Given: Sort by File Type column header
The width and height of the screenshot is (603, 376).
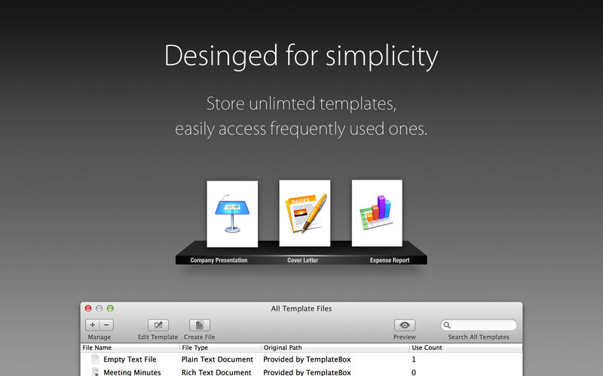Looking at the screenshot, I should pyautogui.click(x=220, y=347).
